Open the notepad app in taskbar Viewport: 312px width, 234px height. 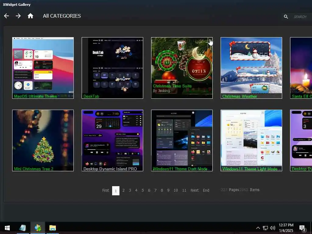pyautogui.click(x=23, y=228)
